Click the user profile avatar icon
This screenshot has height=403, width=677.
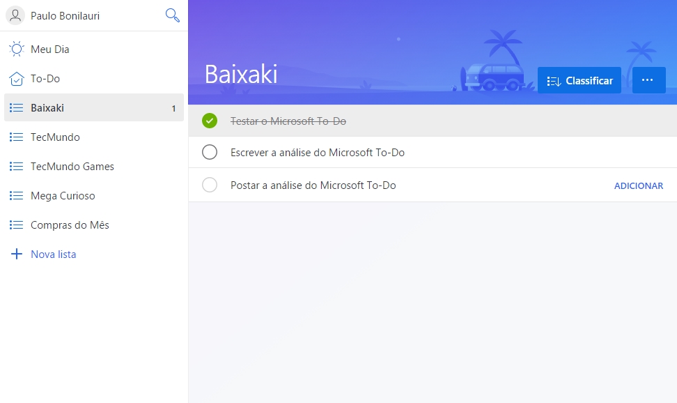pyautogui.click(x=15, y=15)
